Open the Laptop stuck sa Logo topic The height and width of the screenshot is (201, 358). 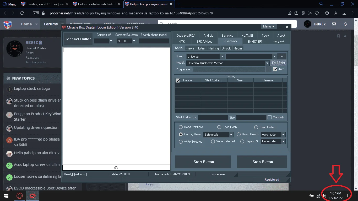click(32, 88)
